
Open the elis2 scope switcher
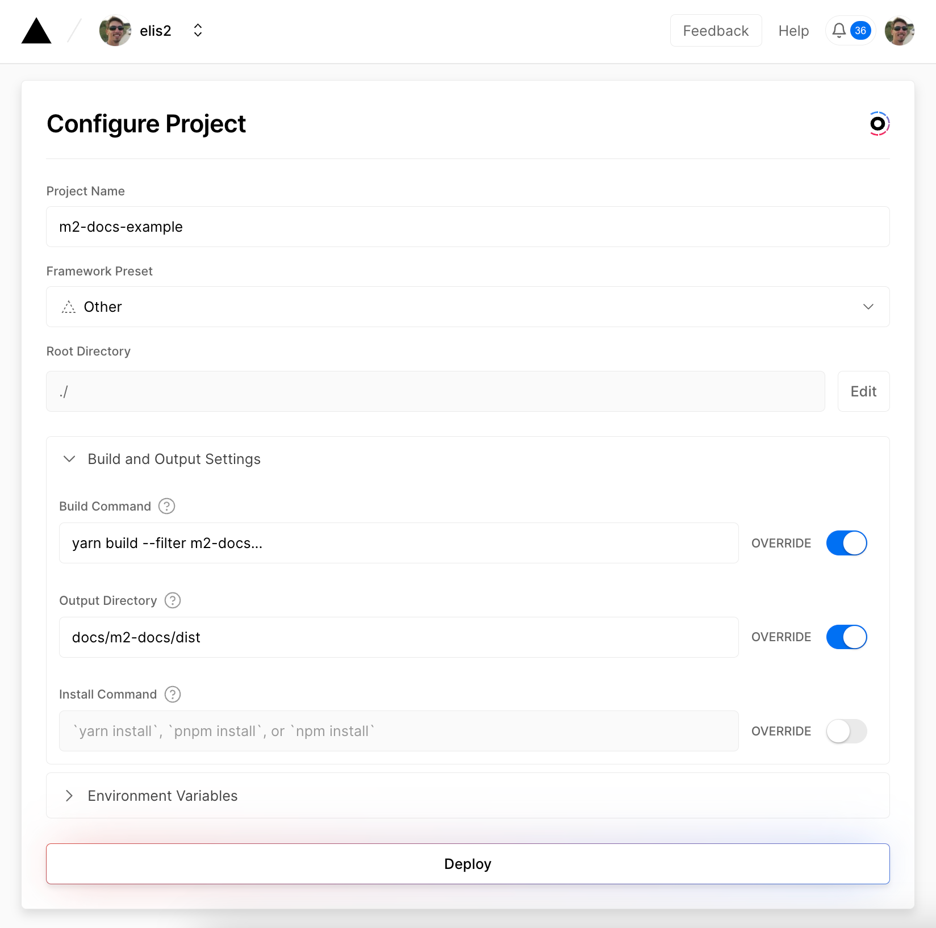(198, 31)
